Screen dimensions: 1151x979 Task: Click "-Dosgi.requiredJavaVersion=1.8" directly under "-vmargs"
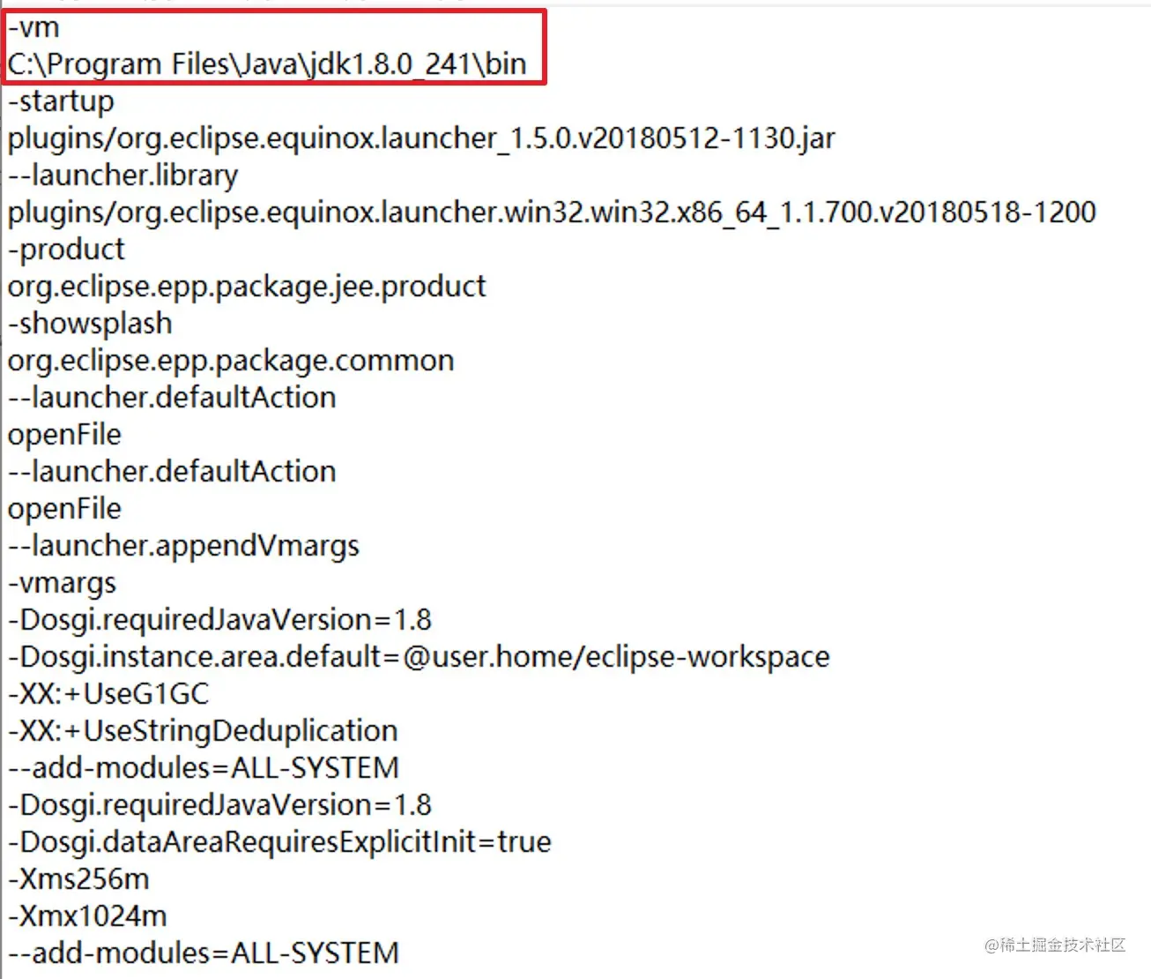pos(219,620)
